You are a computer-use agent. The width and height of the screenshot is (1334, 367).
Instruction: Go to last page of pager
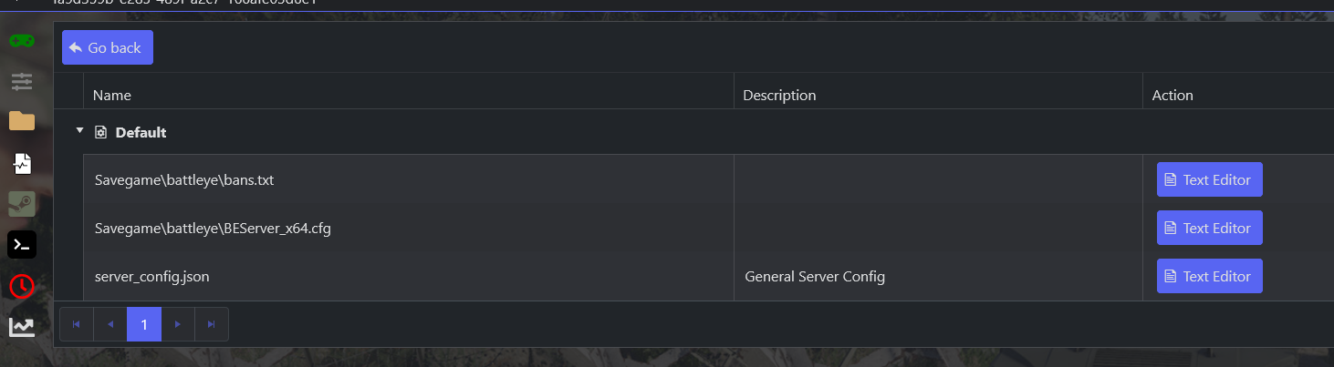pyautogui.click(x=212, y=324)
